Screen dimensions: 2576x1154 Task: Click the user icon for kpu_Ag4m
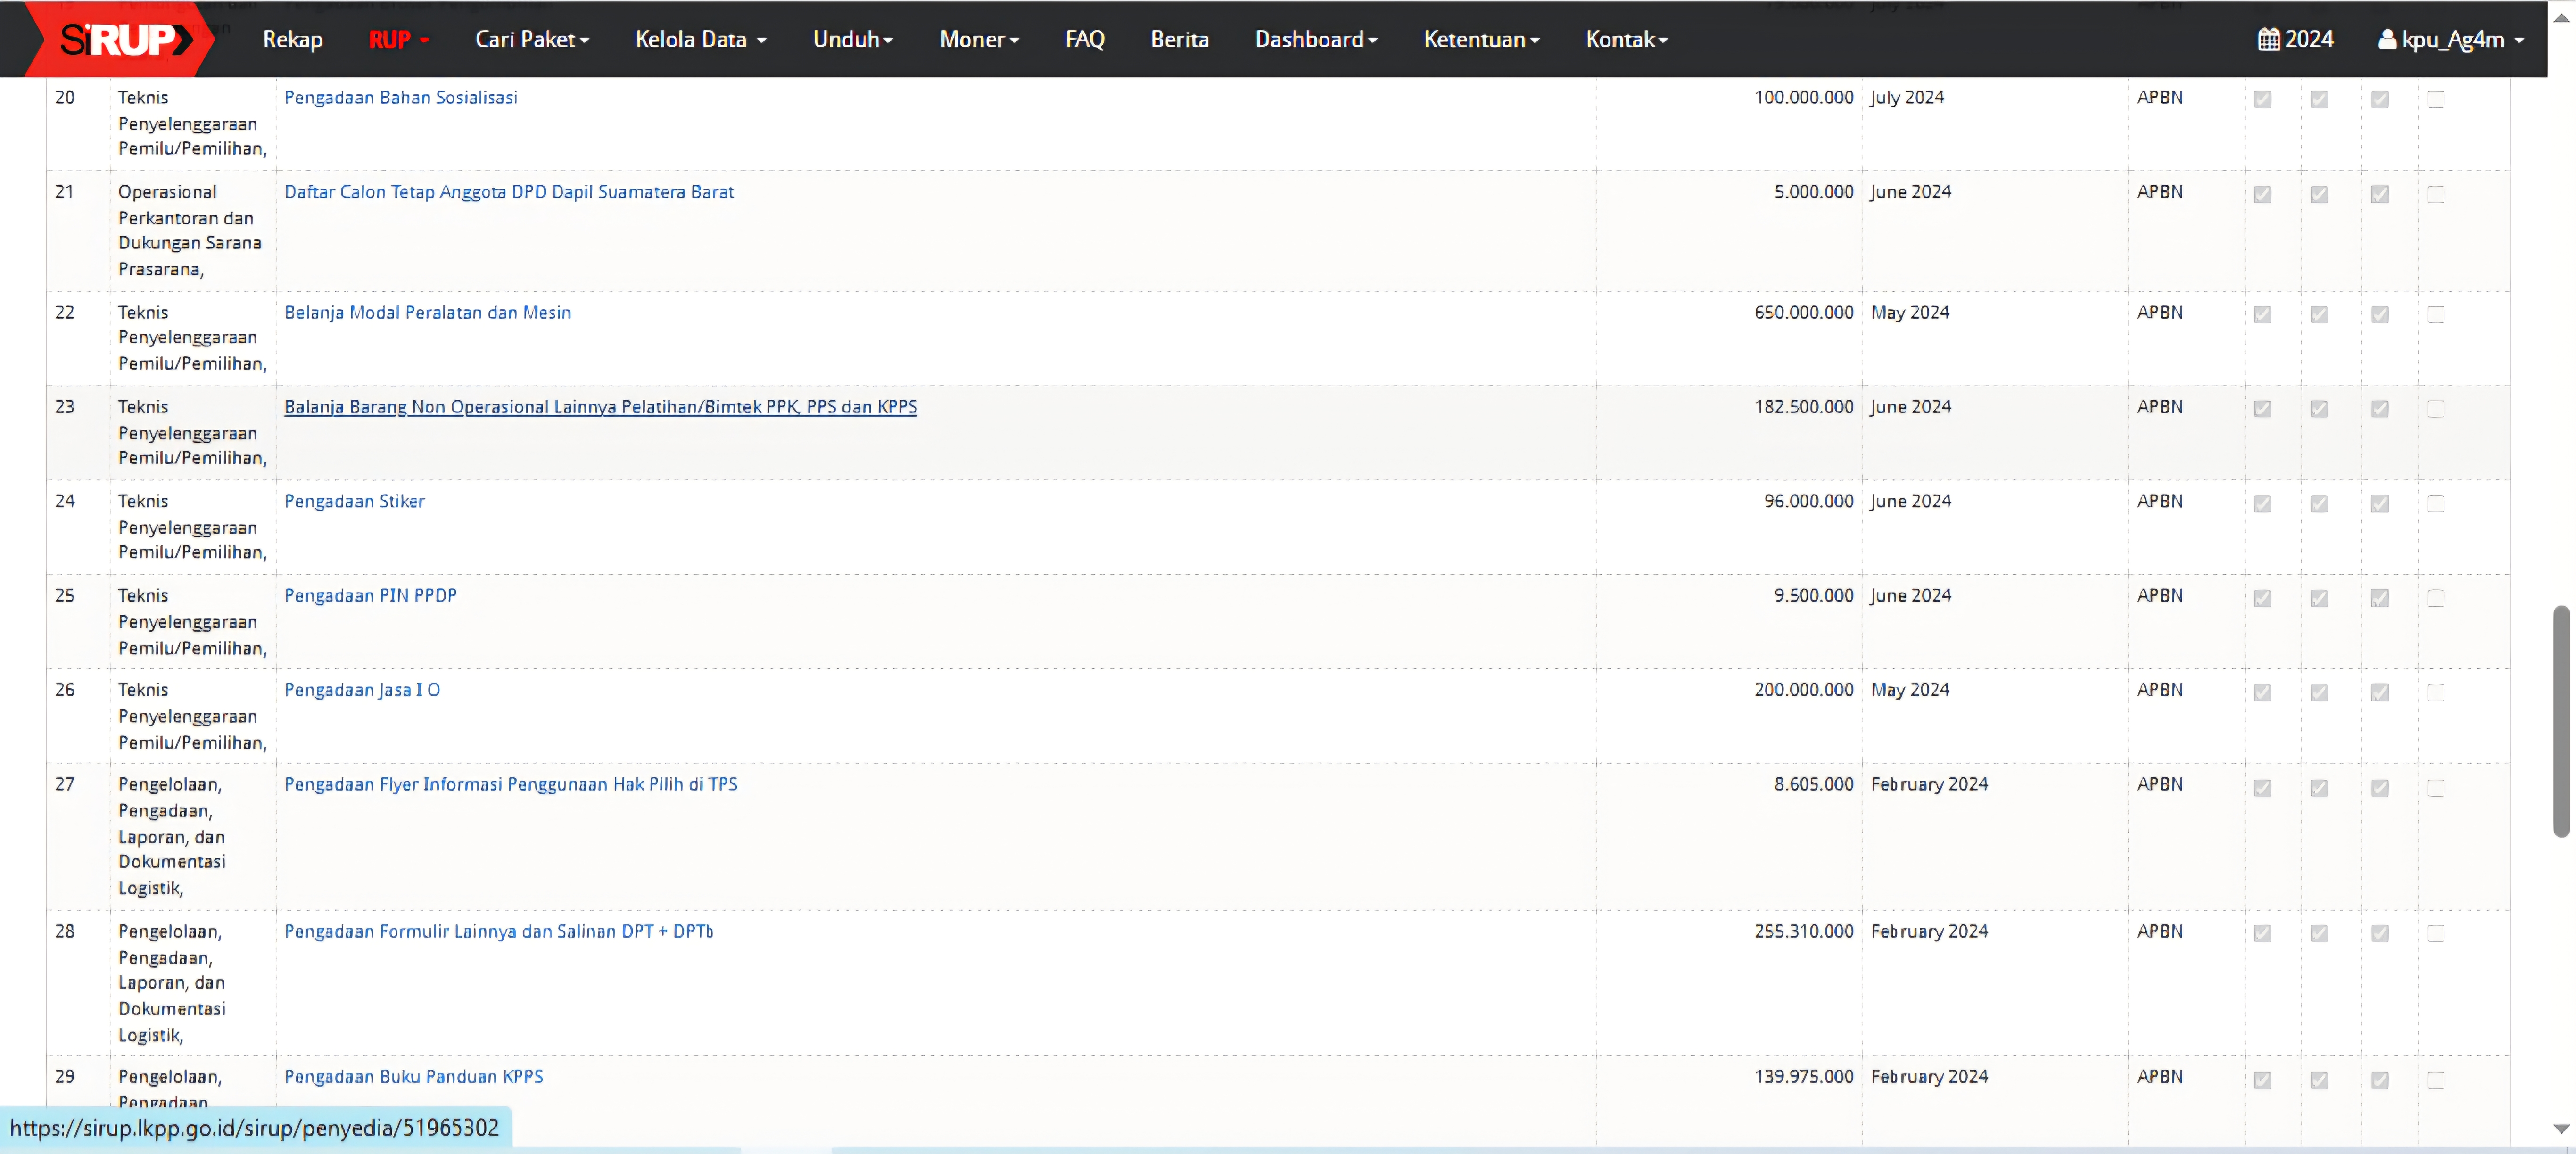coord(2386,40)
